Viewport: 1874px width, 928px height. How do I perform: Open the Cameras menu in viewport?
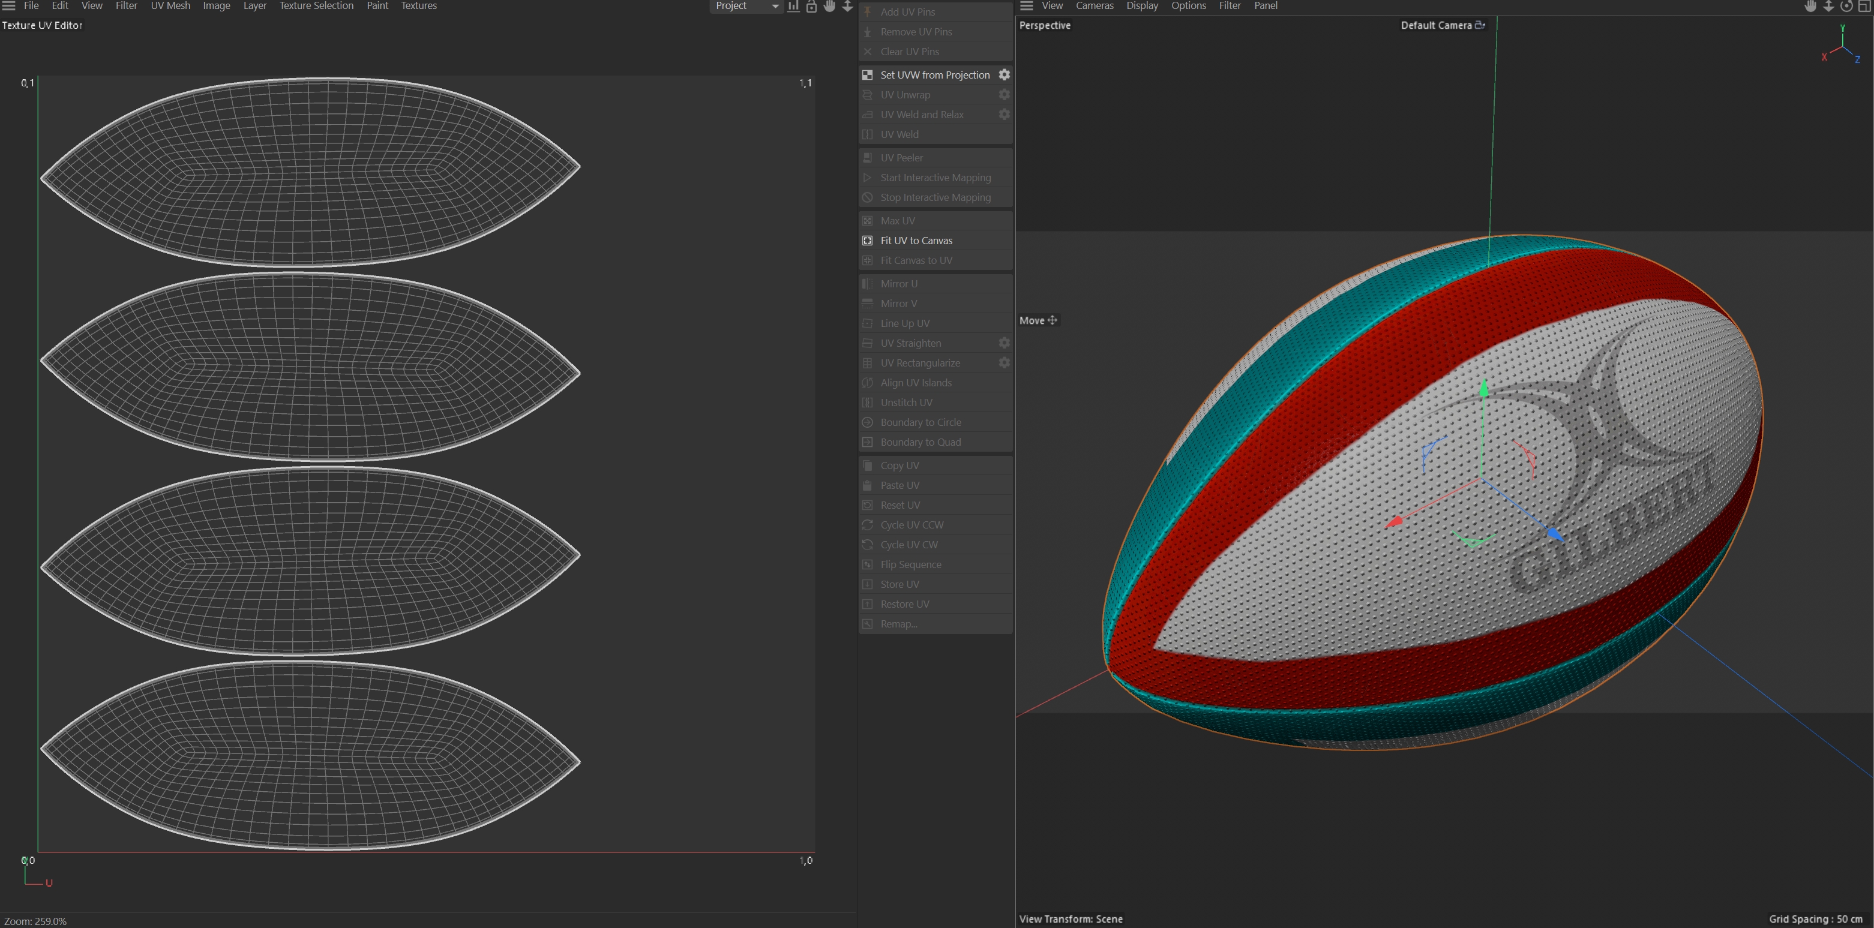tap(1094, 6)
